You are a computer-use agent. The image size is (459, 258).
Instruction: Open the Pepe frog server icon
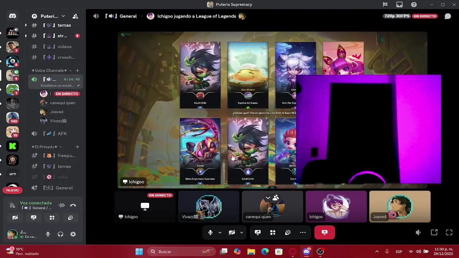[13, 89]
